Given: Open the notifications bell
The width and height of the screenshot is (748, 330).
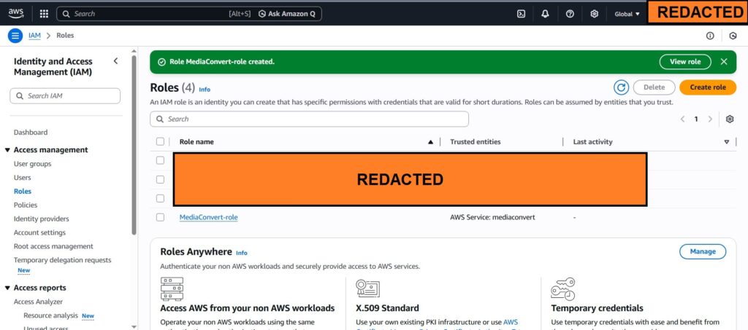Looking at the screenshot, I should tap(545, 13).
